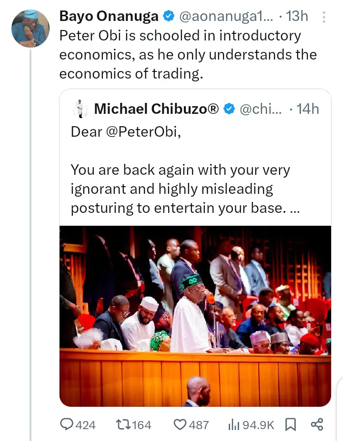Open the quoted tweet's 14h timestamp
The image size is (343, 441).
point(308,109)
